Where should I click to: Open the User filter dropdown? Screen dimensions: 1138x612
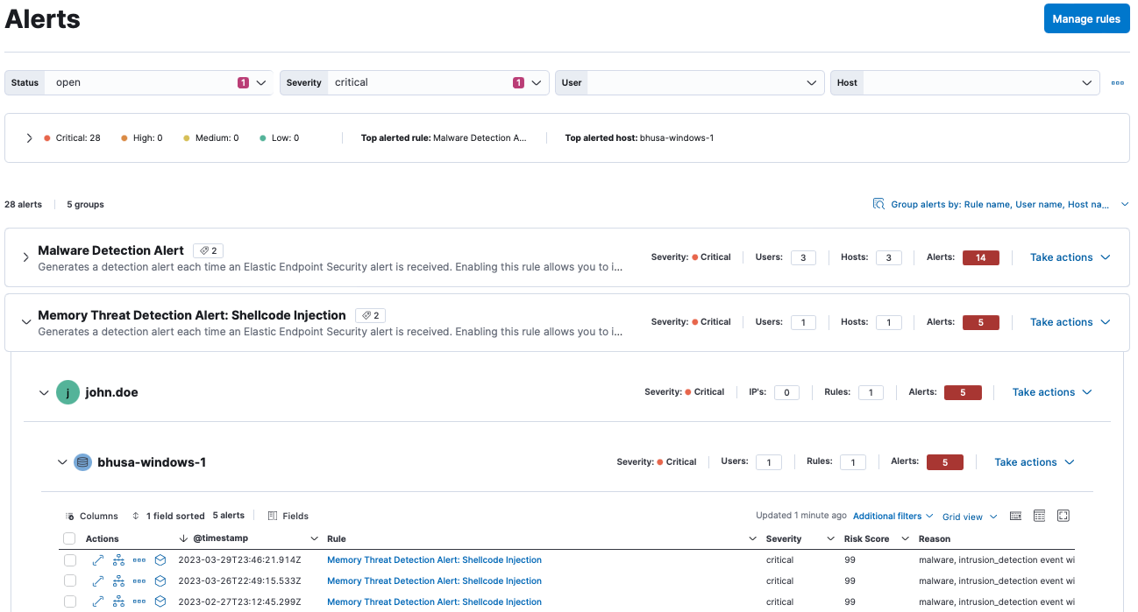coord(811,82)
